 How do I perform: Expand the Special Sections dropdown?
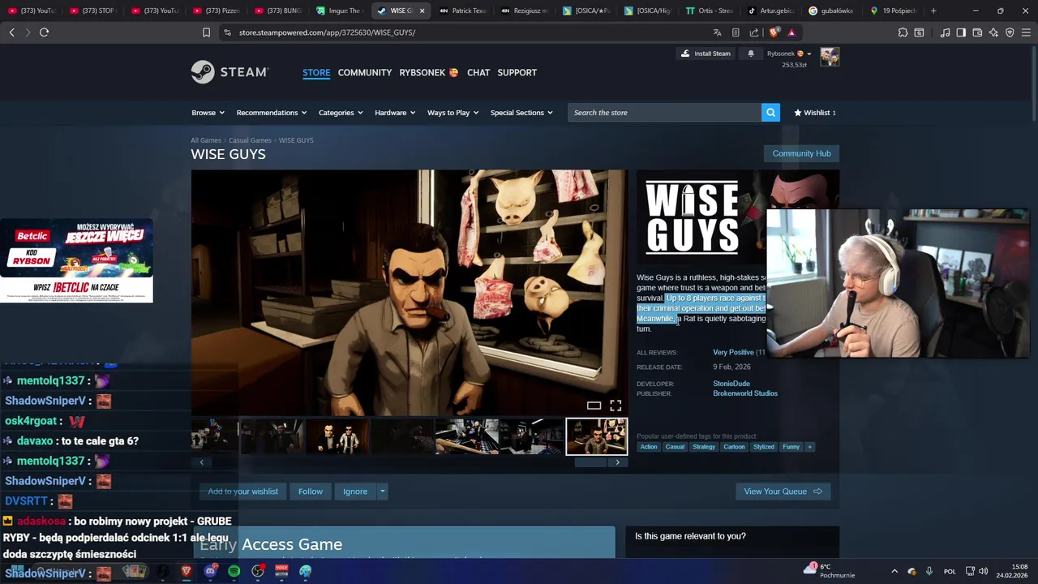pos(521,113)
